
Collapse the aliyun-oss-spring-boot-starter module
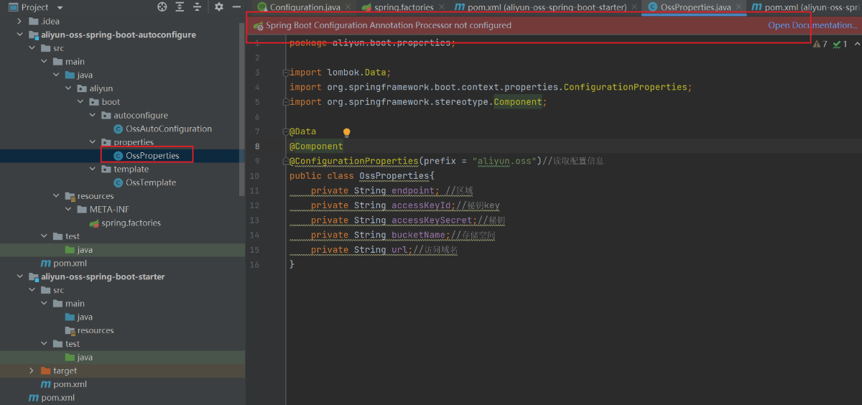(19, 276)
